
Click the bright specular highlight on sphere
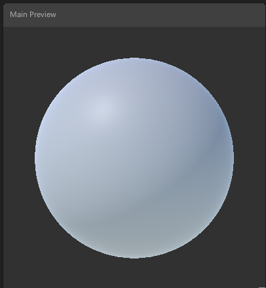[x=102, y=110]
